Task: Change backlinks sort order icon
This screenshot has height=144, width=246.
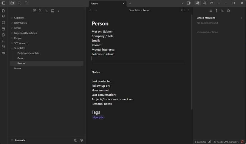Action: tap(222, 11)
